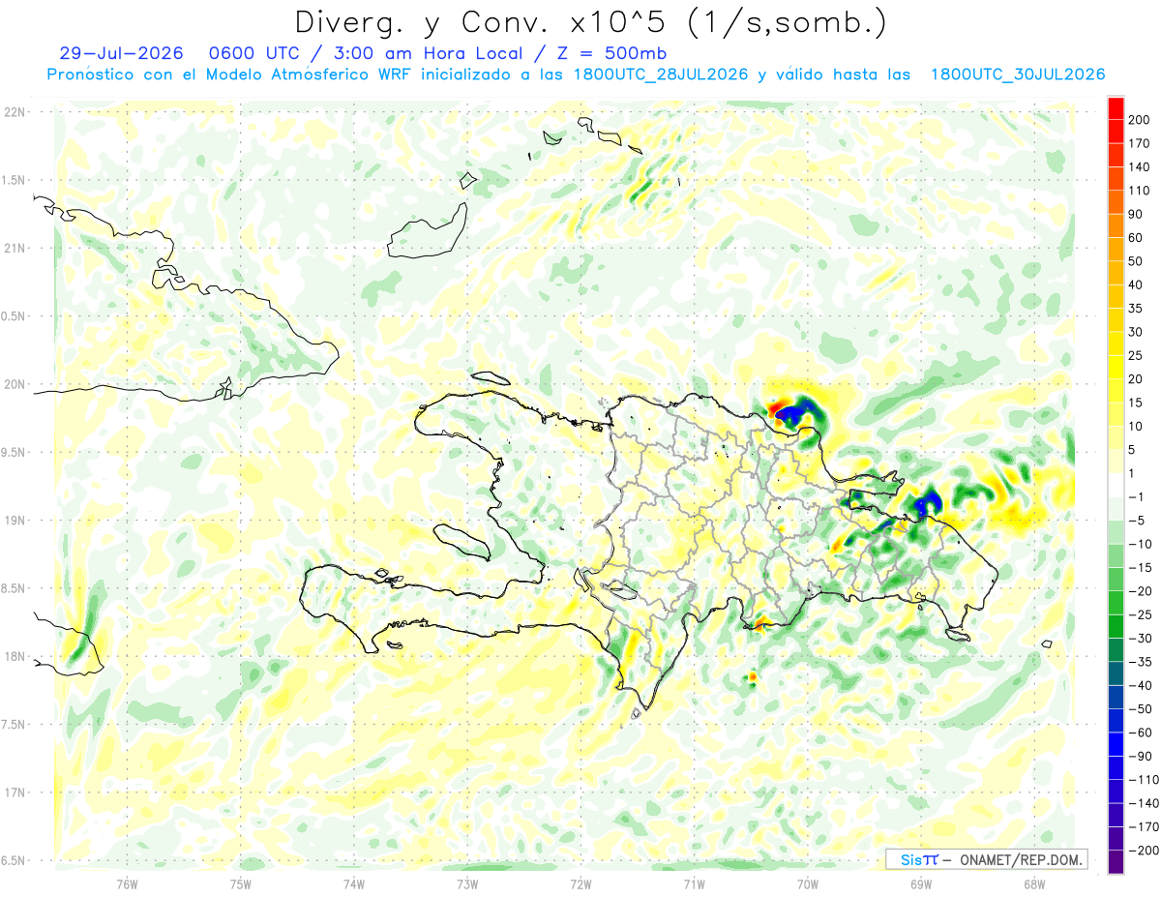Click the positive '200' color scale label
The image size is (1161, 897).
pyautogui.click(x=1139, y=120)
